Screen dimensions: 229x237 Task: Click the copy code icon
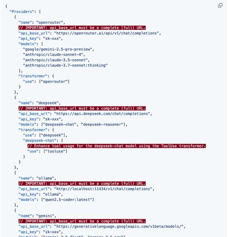click(220, 6)
